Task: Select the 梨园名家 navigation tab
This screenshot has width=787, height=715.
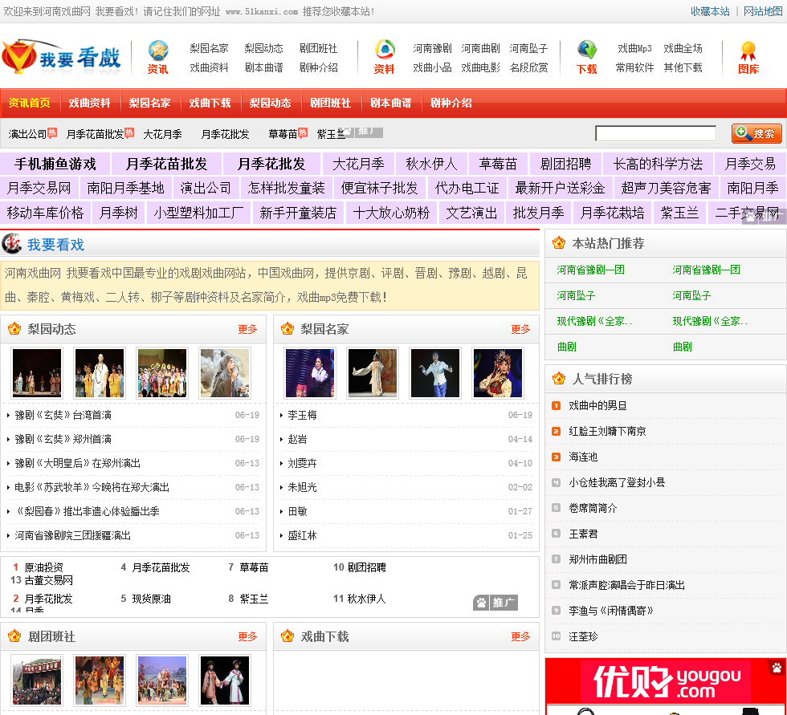Action: [x=149, y=103]
